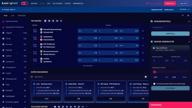Click the Panuse summa input field
The image size is (192, 108).
161,61
